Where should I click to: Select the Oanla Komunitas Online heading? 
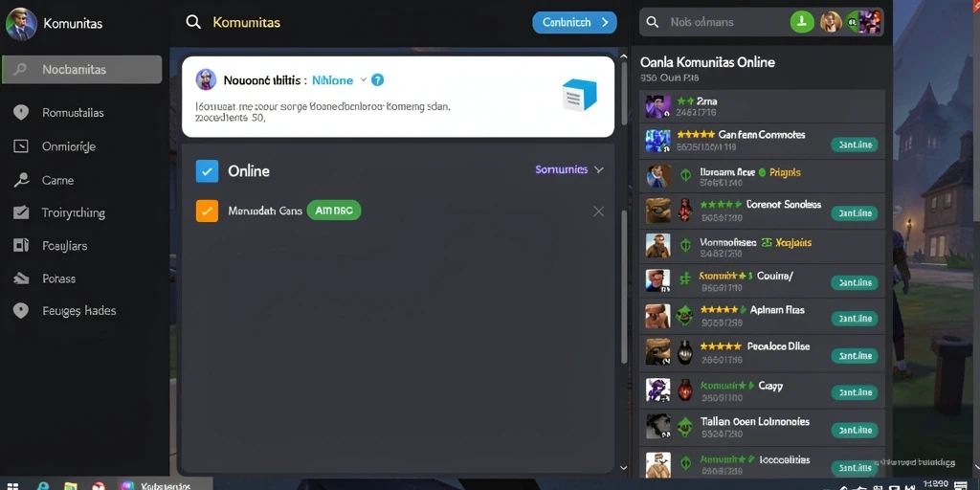tap(707, 62)
